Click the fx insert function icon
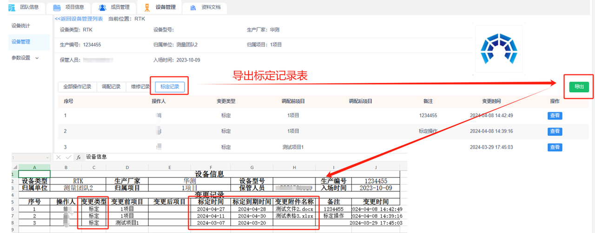Image resolution: width=595 pixels, height=233 pixels. [x=79, y=157]
